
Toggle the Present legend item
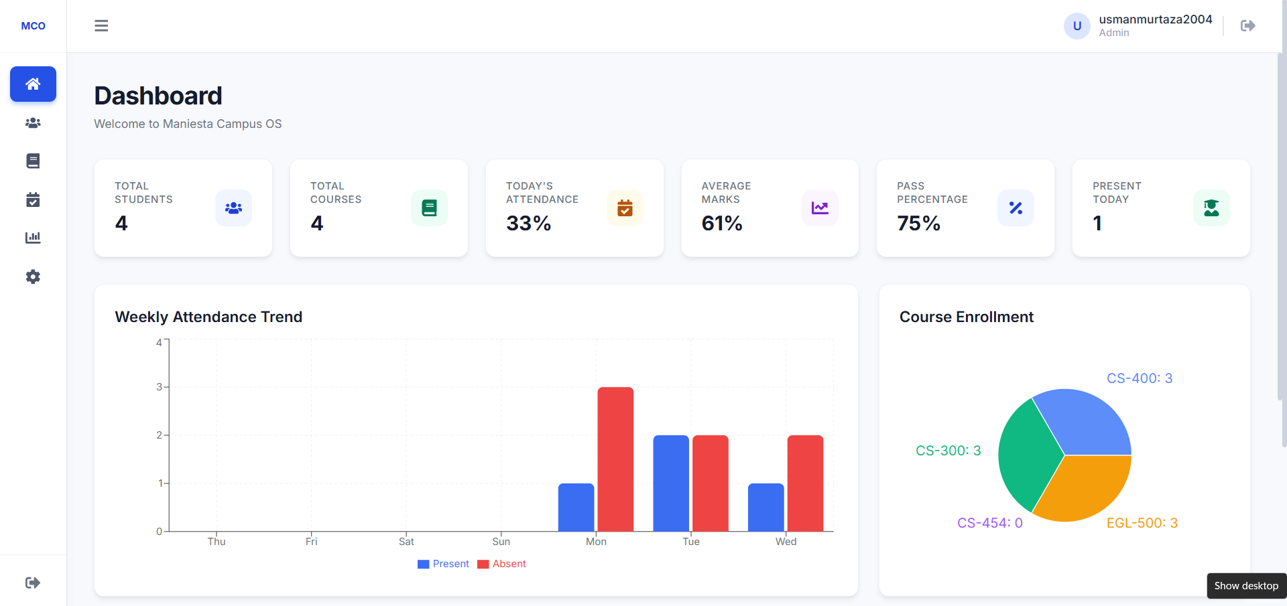click(x=443, y=564)
